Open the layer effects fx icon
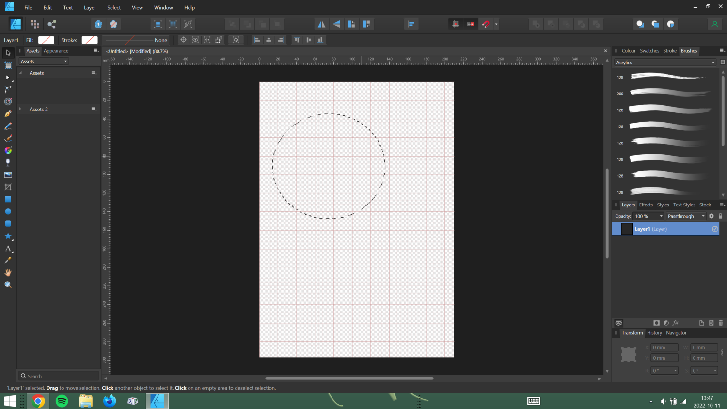Screen dimensions: 727x409 pyautogui.click(x=676, y=323)
